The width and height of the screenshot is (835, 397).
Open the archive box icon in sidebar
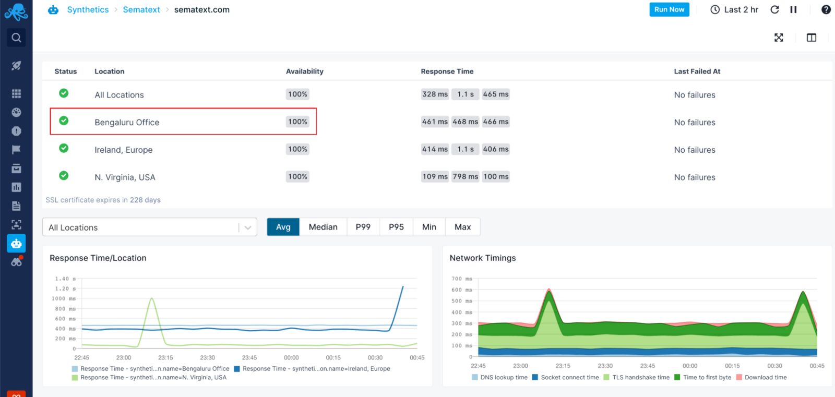[x=16, y=169]
